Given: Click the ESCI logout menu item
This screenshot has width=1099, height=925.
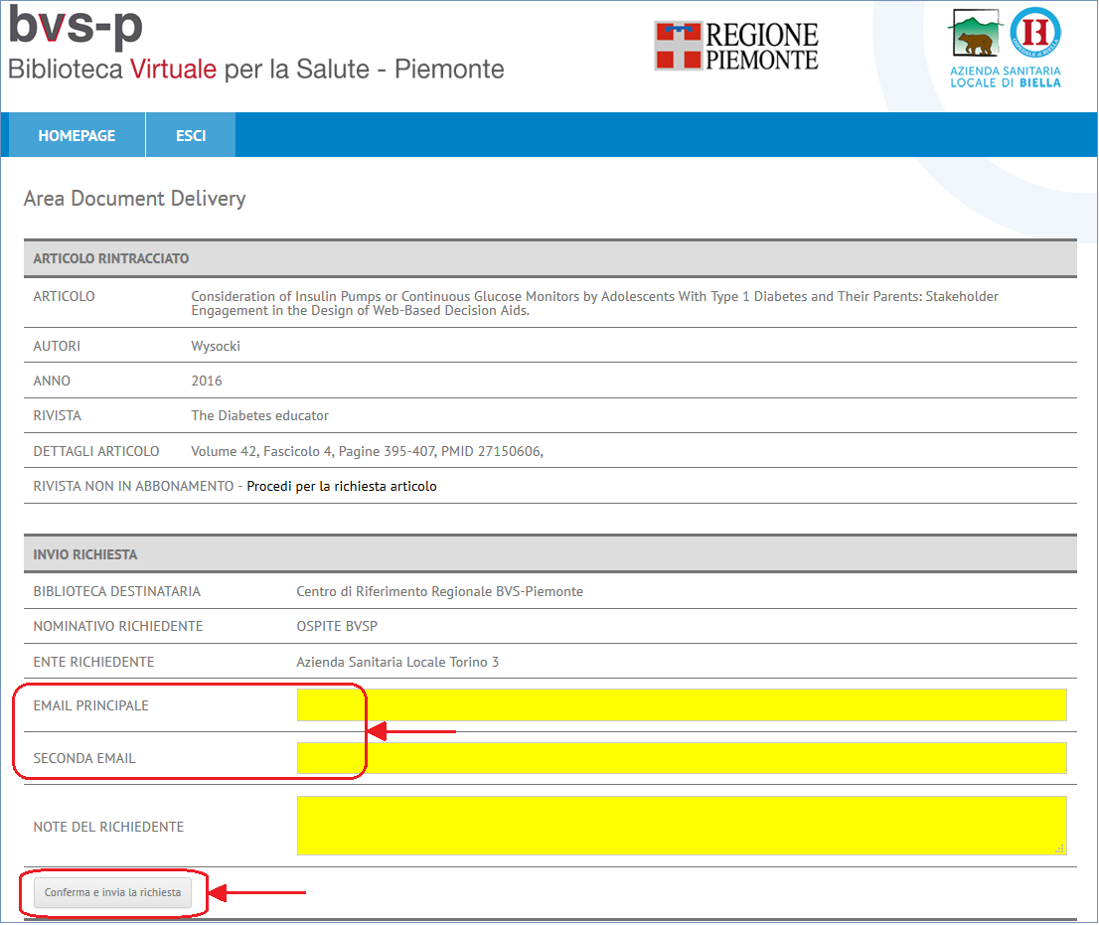Looking at the screenshot, I should click(x=191, y=135).
